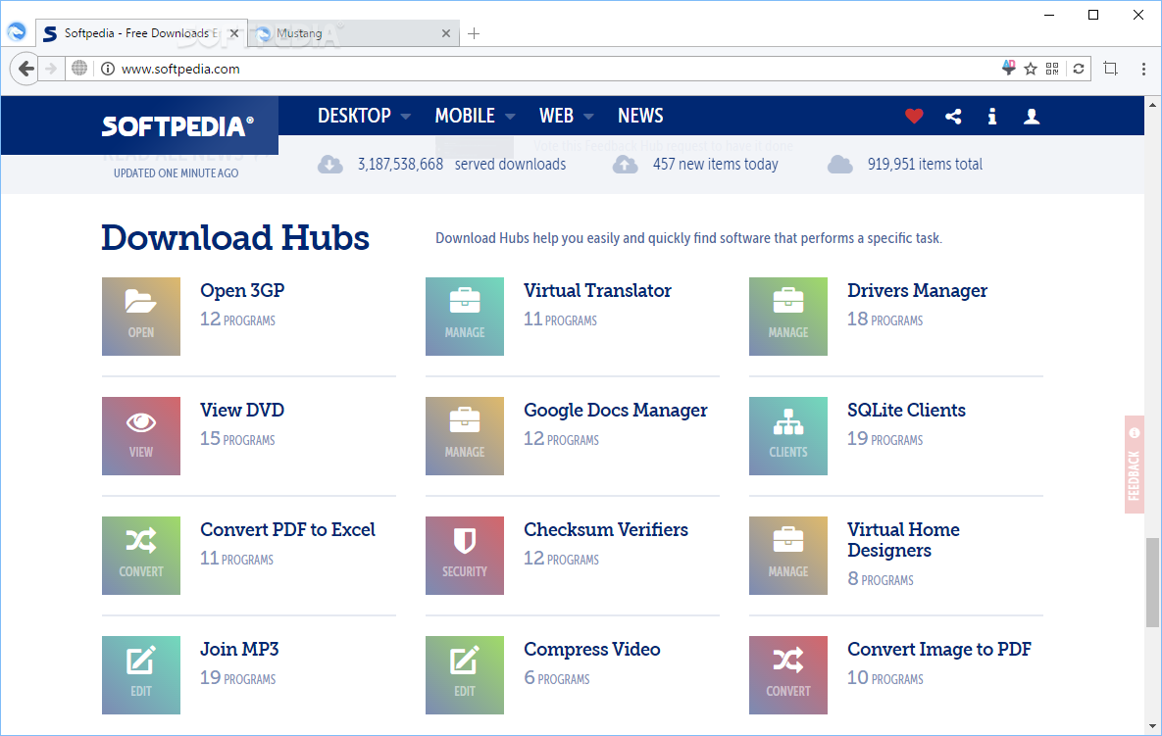Click the info icon in header
This screenshot has height=736, width=1162.
992,117
